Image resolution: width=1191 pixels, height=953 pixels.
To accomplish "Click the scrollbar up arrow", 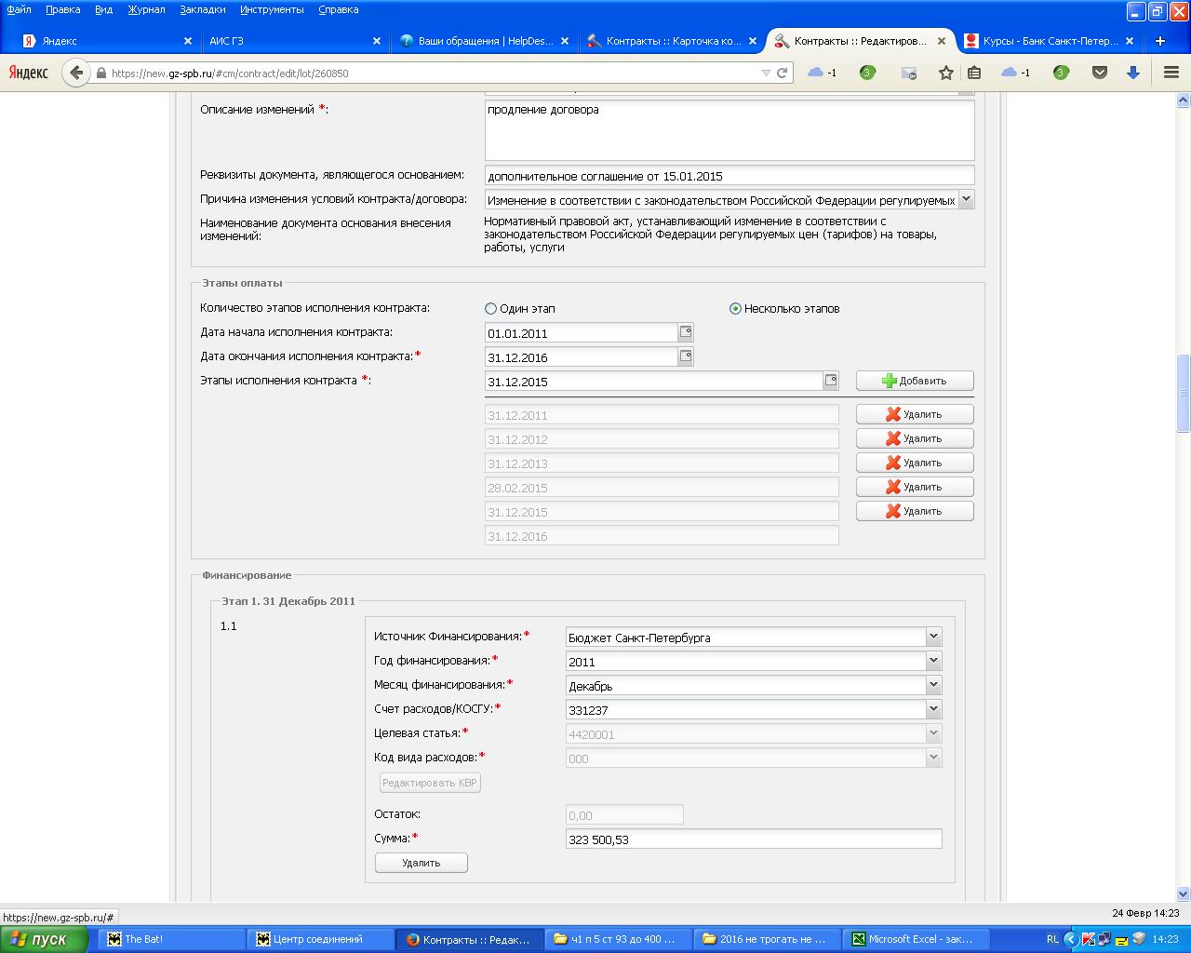I will (x=1183, y=99).
